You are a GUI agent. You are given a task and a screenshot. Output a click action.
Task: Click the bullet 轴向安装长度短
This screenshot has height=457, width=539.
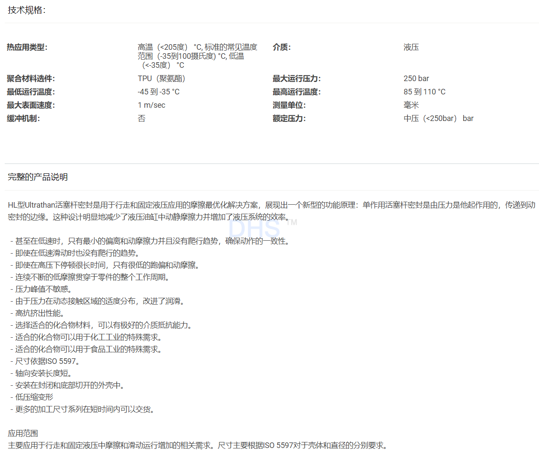tap(42, 373)
